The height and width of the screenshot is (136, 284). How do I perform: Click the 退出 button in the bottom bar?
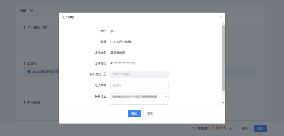pos(245,128)
